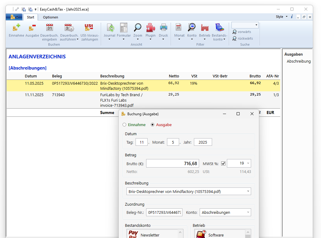Expand the Dauerbuch. ausführen dropdown arrow

click(77, 39)
